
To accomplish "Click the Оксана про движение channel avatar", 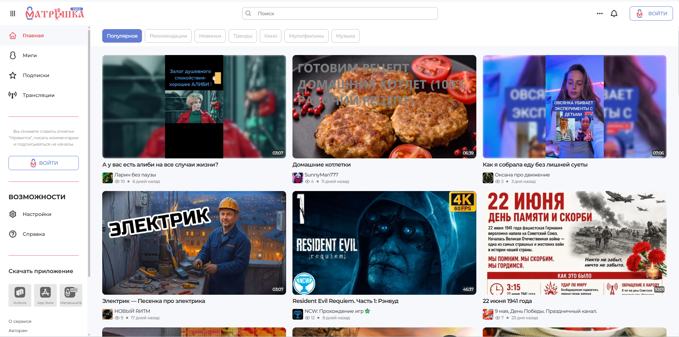I will pos(488,178).
